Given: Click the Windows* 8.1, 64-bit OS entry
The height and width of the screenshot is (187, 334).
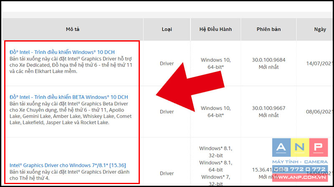Looking at the screenshot, I should [215, 166].
